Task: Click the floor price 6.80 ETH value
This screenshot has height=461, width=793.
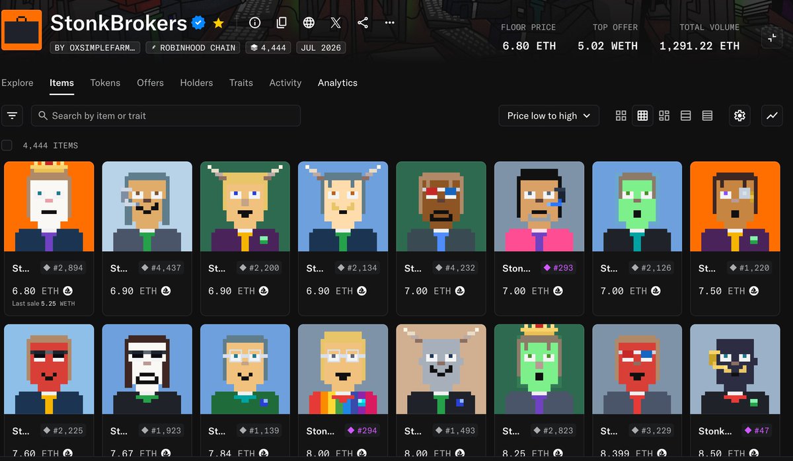Action: click(x=529, y=46)
